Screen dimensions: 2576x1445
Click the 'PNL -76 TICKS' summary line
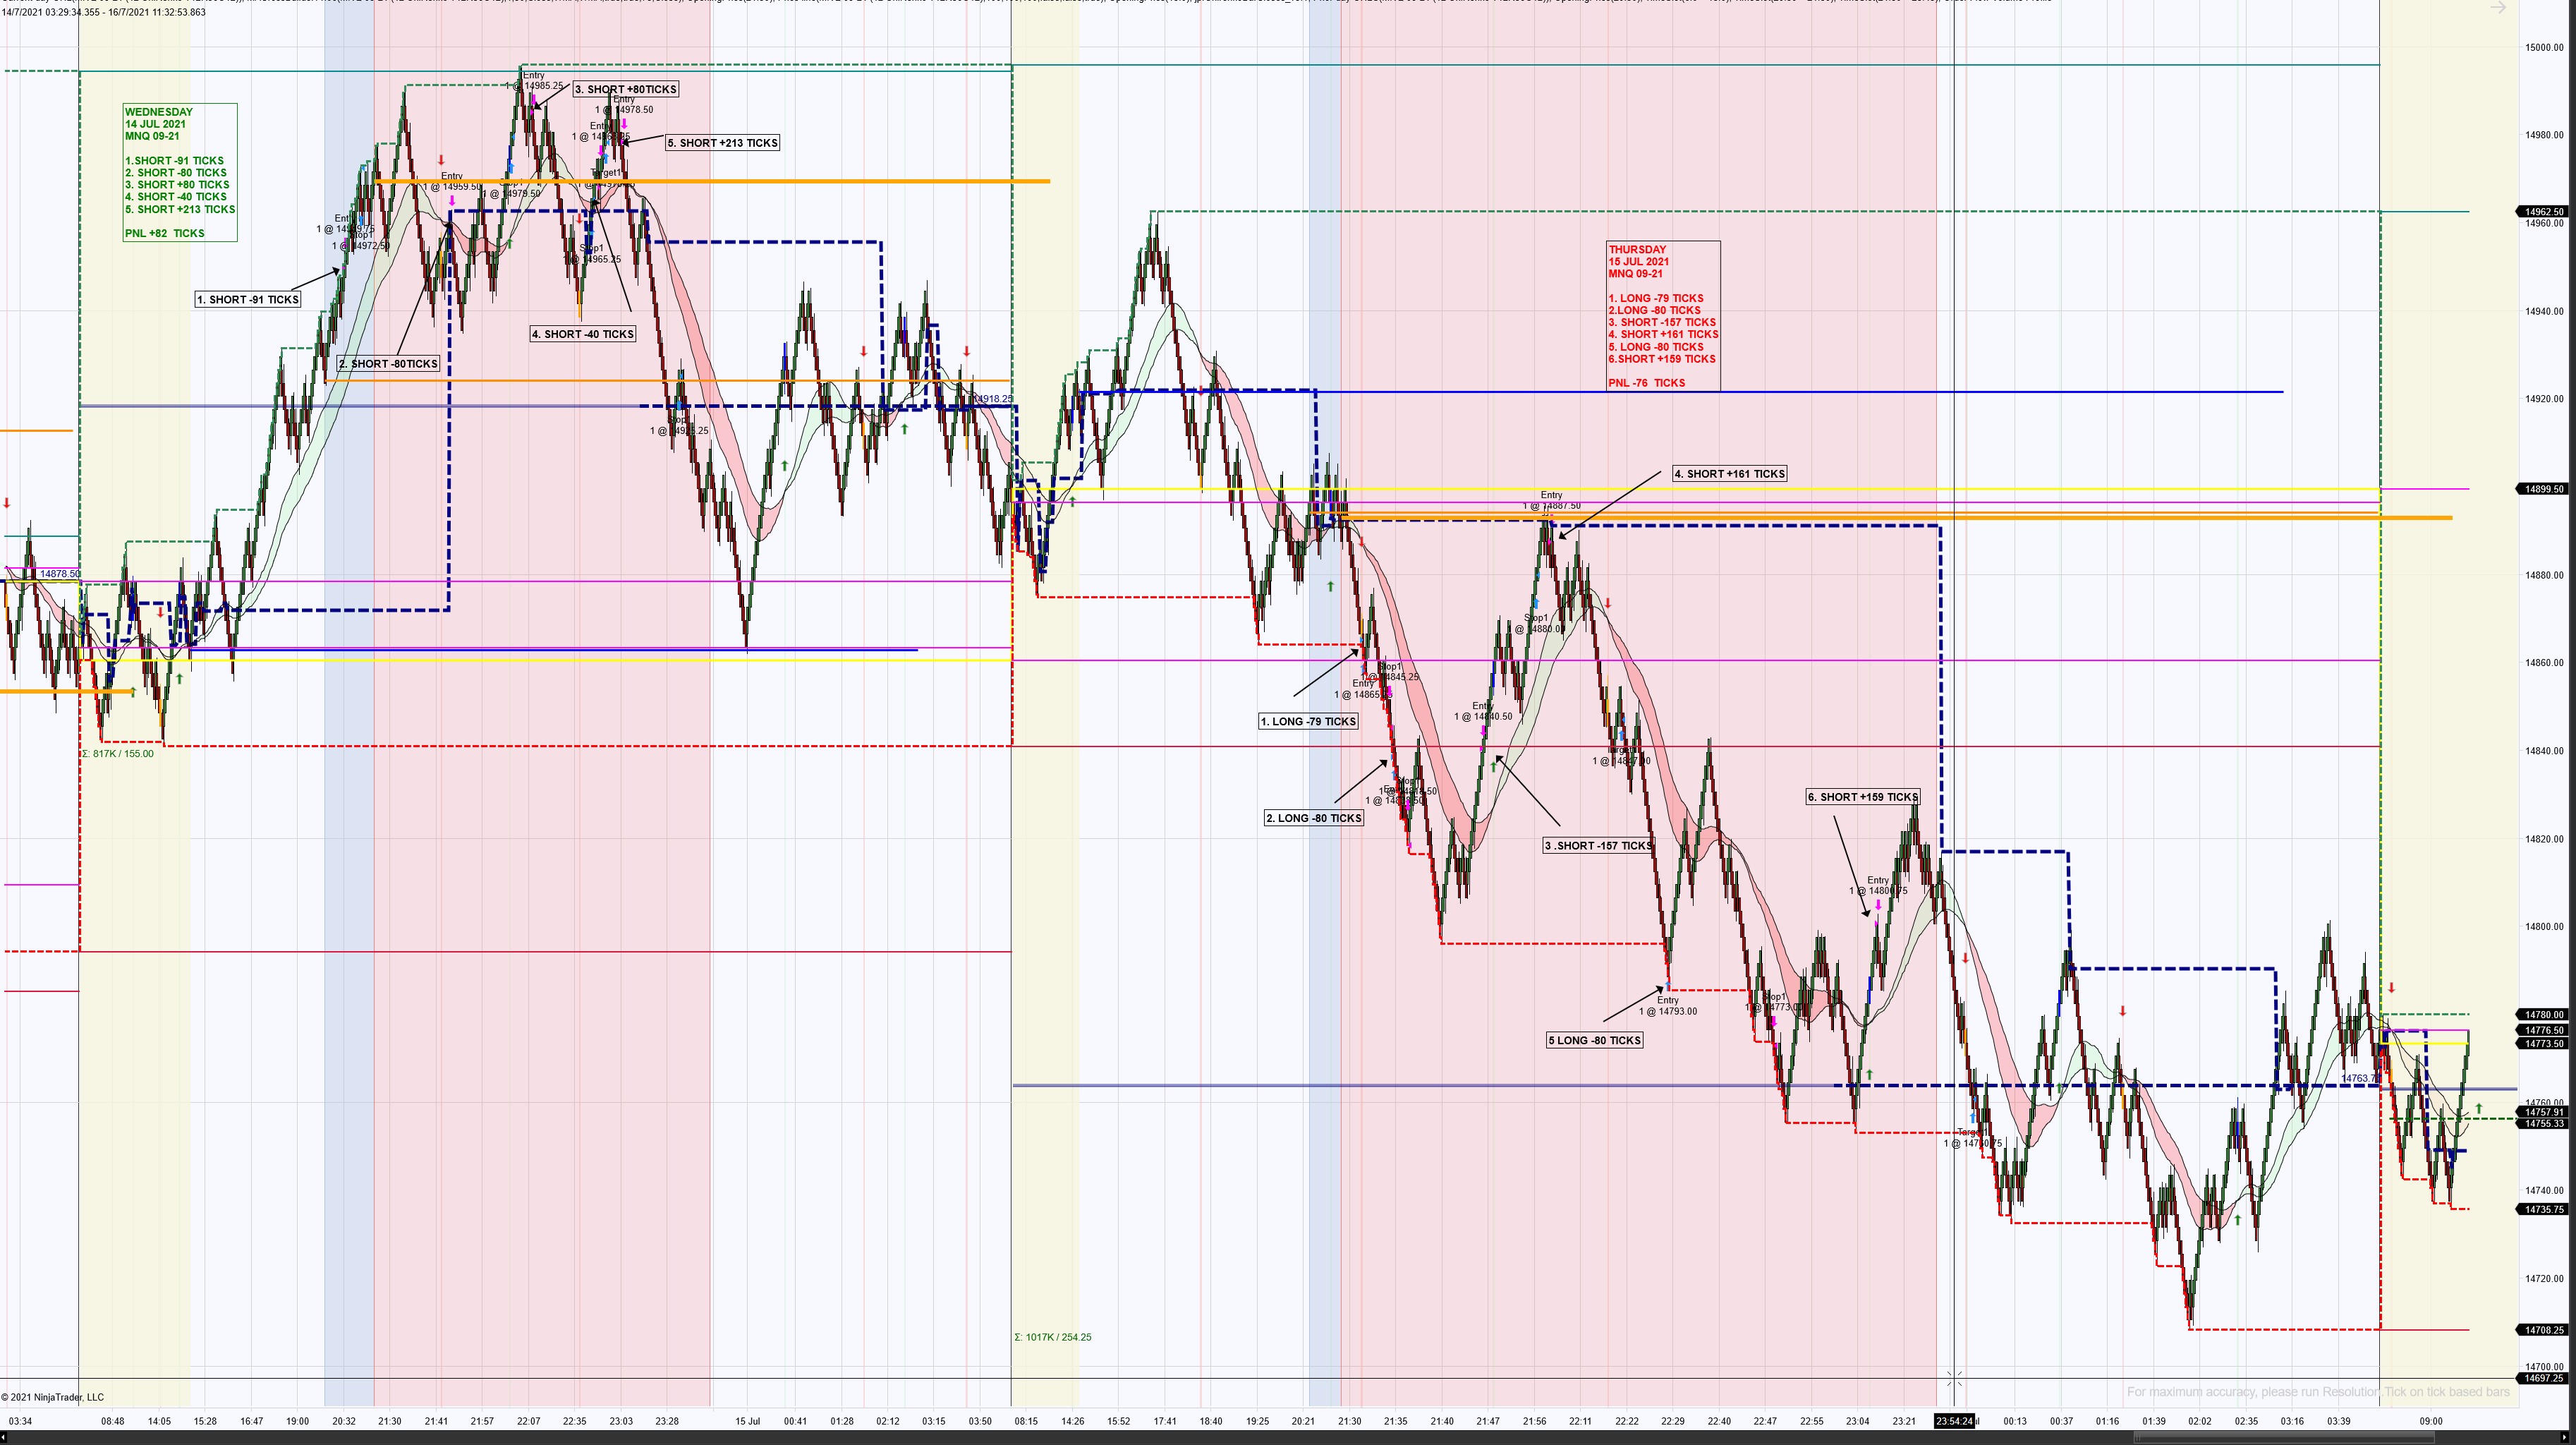tap(1647, 383)
